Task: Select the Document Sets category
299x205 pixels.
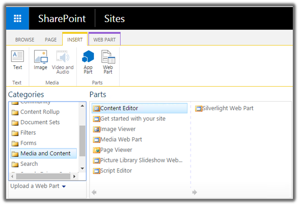Action: (x=40, y=123)
